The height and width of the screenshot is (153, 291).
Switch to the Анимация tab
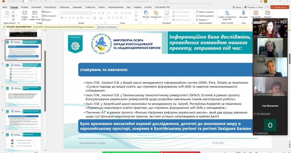77,7
